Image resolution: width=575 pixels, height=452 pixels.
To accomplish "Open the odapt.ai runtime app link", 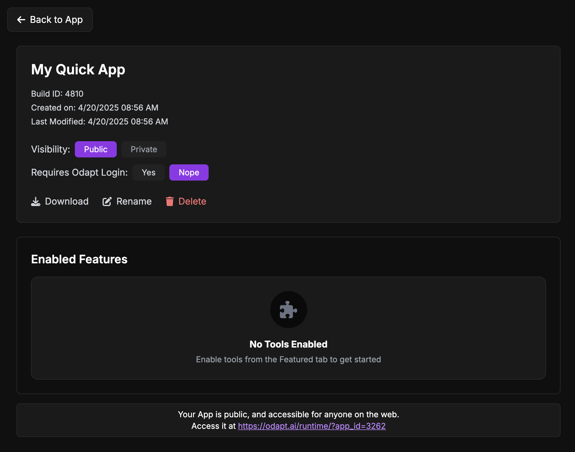I will click(x=311, y=426).
